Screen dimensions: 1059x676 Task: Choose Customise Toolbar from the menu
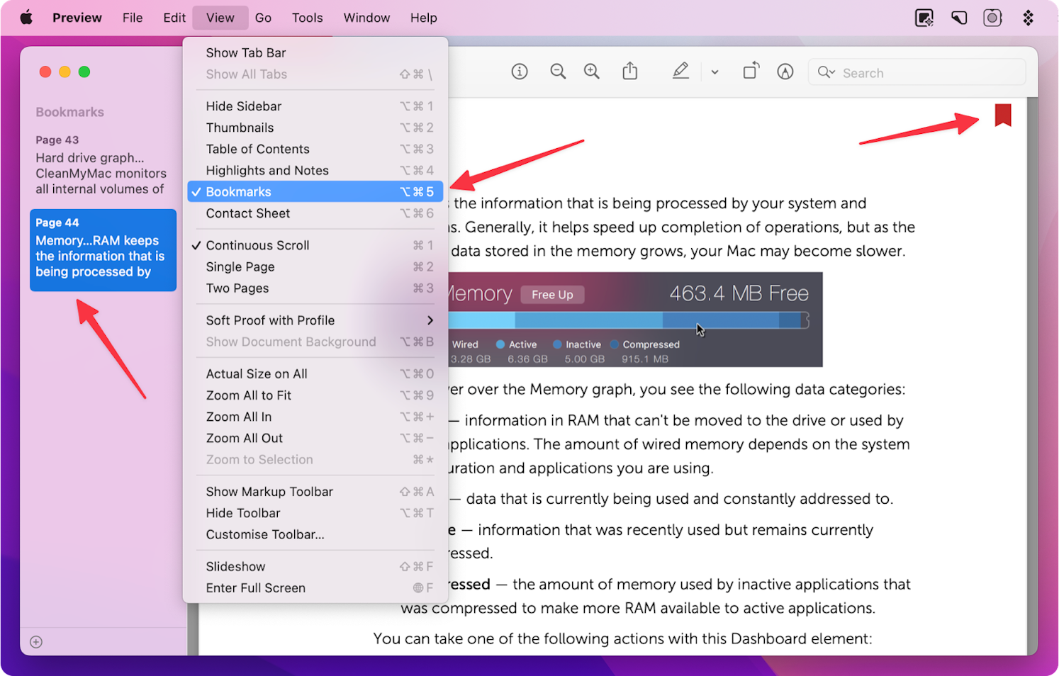click(266, 534)
